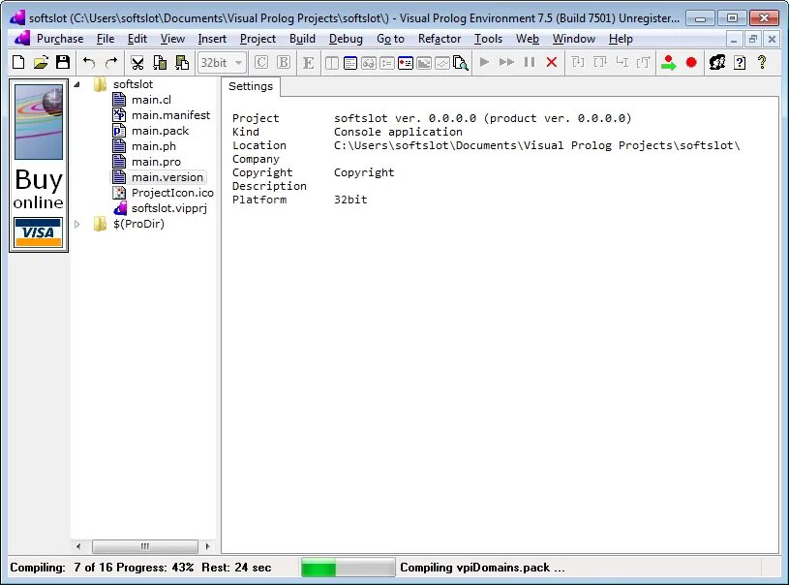Click the Buy online VISA banner
The width and height of the screenshot is (789, 585).
point(39,166)
